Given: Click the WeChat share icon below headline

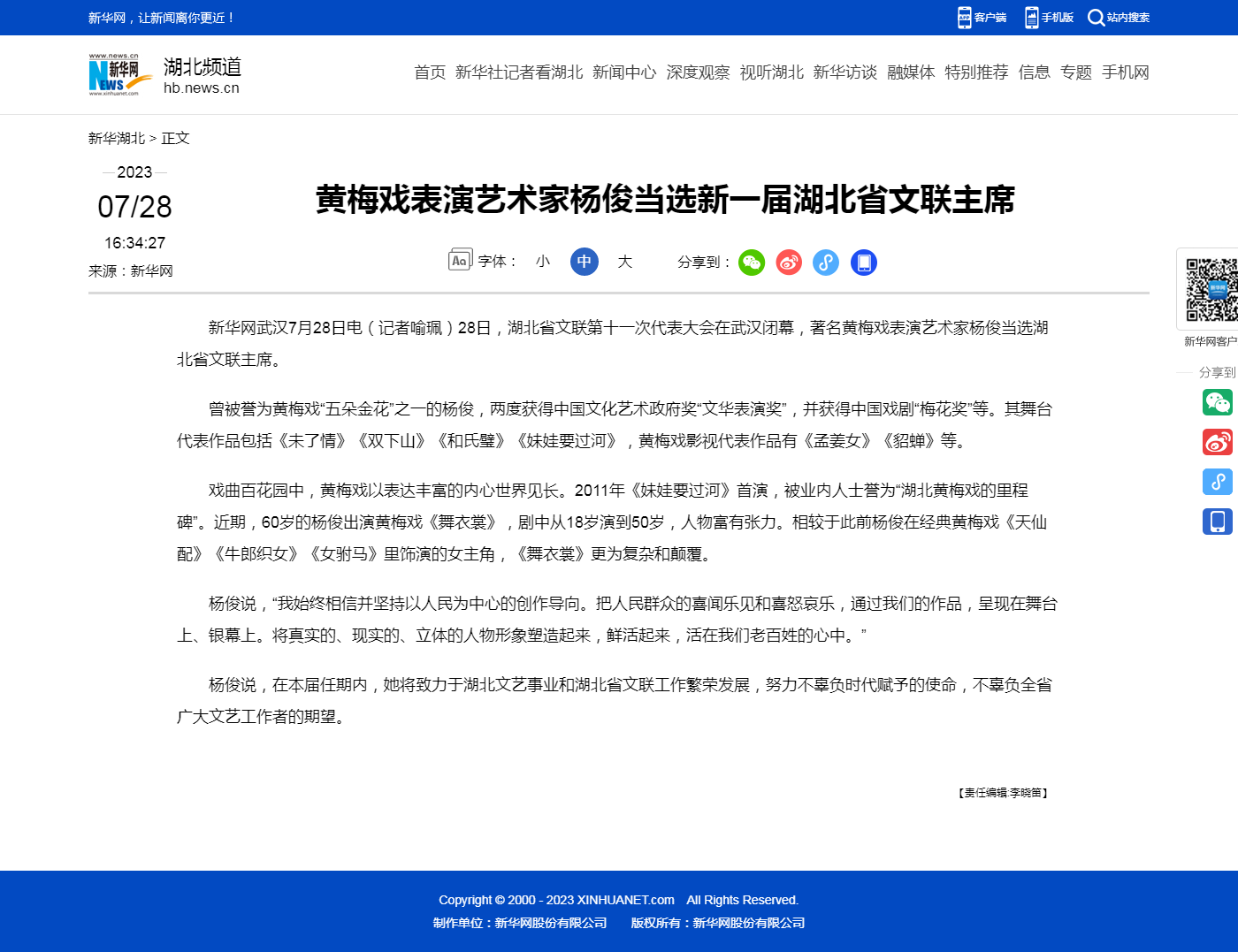Looking at the screenshot, I should pos(752,263).
